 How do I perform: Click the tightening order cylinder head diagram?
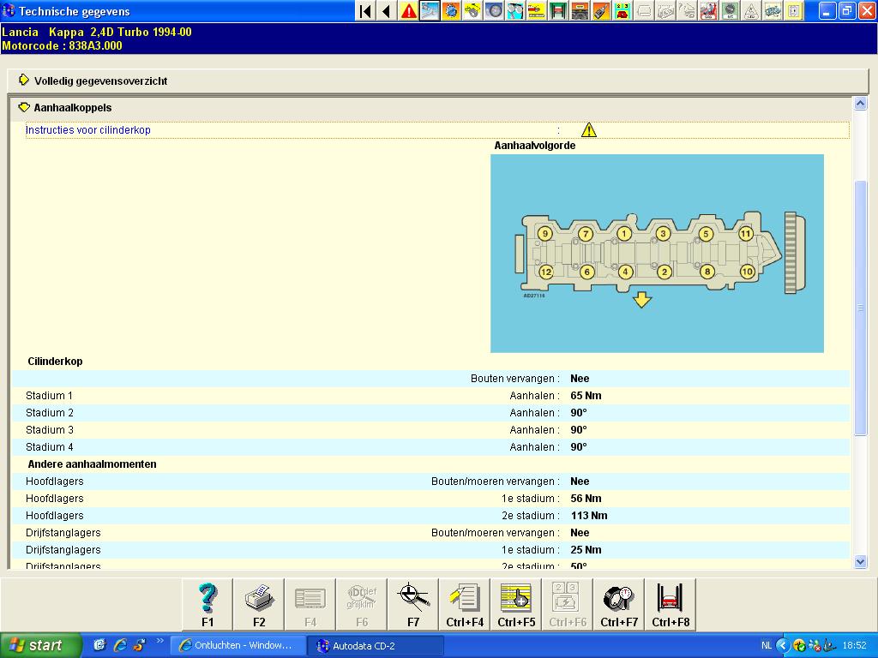point(657,254)
